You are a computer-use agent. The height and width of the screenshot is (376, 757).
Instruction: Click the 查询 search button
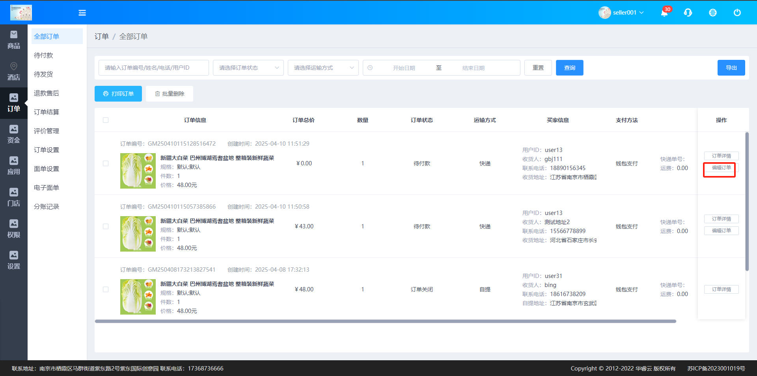[569, 68]
